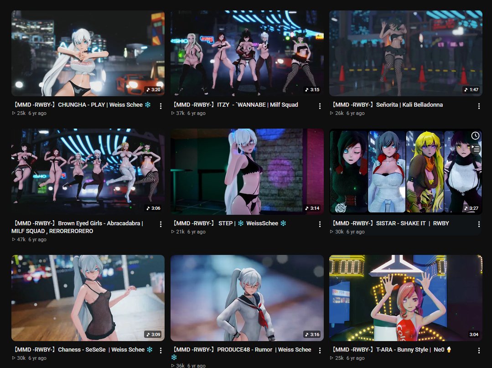Click the 37k view count text
This screenshot has width=492, height=368.
(180, 113)
